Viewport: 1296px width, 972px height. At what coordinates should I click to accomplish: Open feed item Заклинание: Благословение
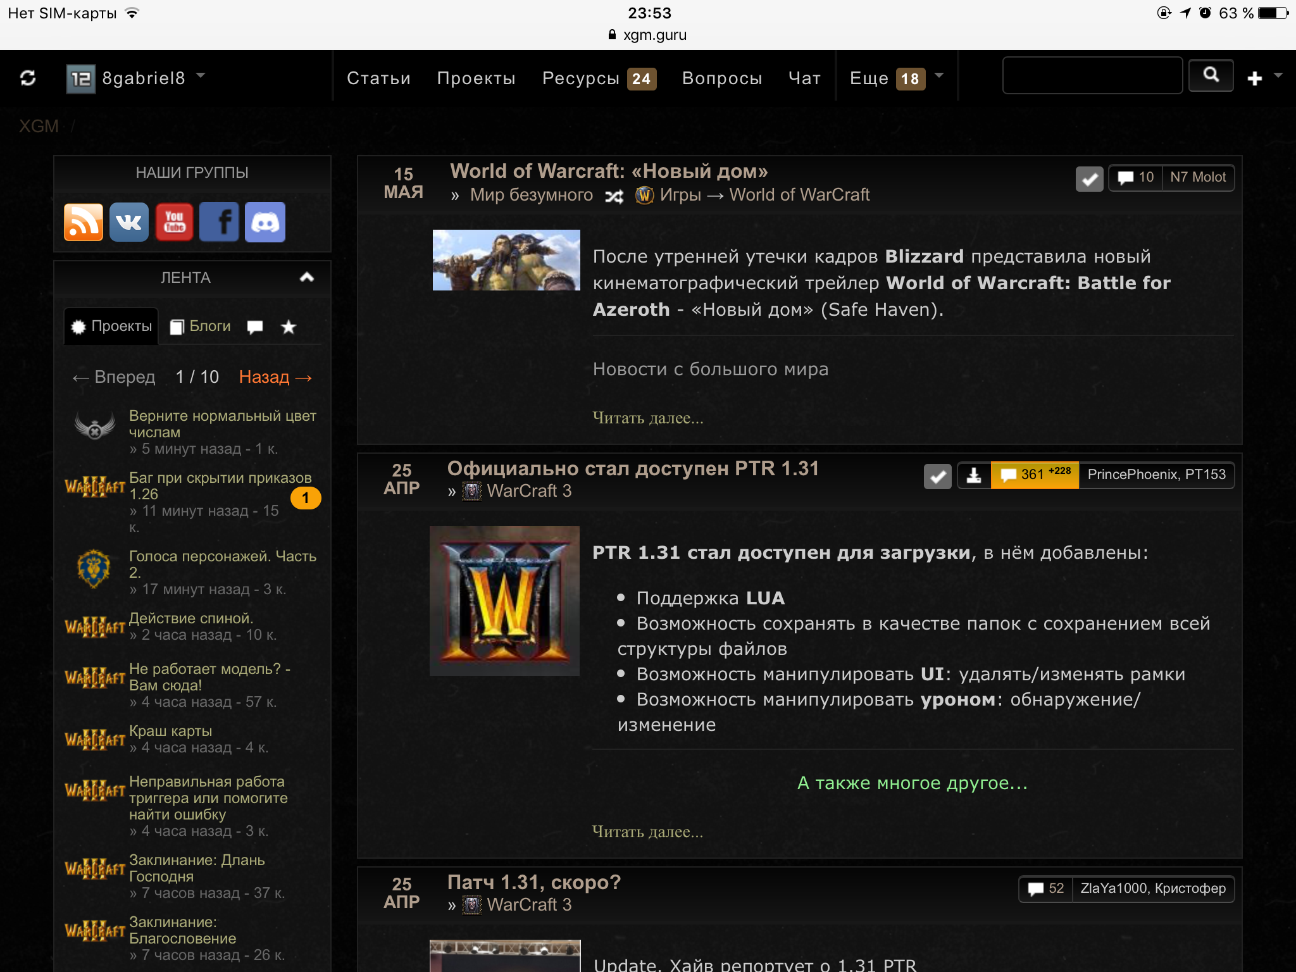click(182, 930)
